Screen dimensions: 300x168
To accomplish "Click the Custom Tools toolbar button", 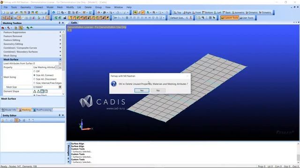I will (230, 18).
